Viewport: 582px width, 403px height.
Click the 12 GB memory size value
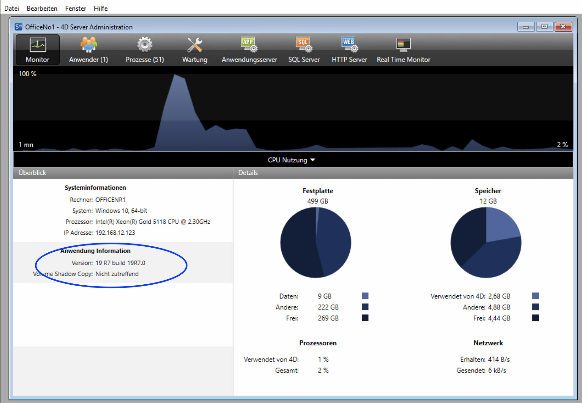488,201
